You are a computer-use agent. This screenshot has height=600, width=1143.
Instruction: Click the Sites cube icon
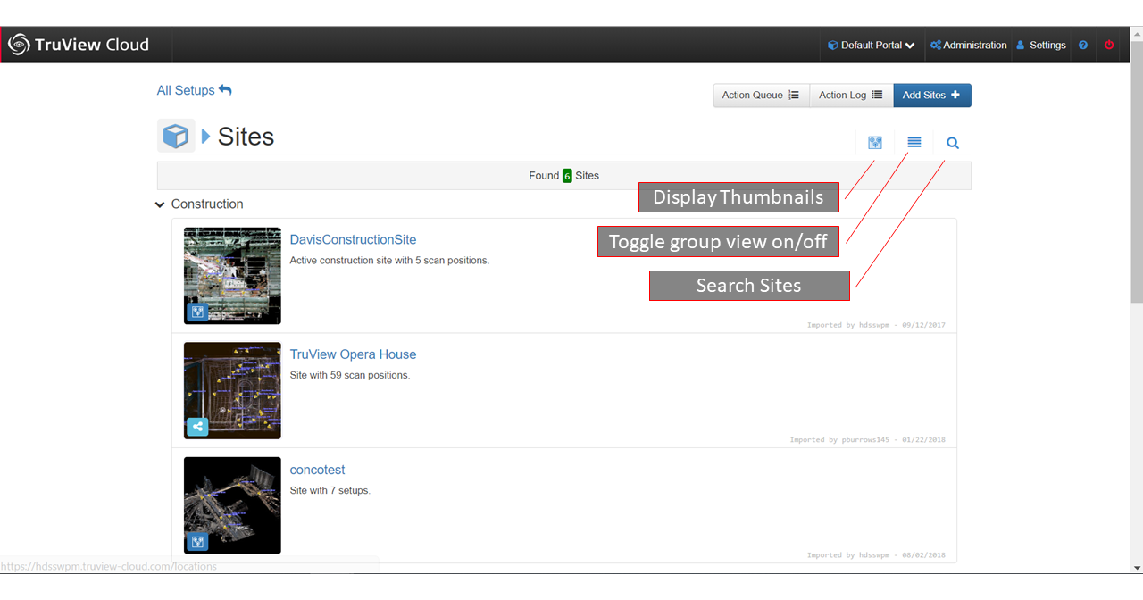click(x=176, y=136)
